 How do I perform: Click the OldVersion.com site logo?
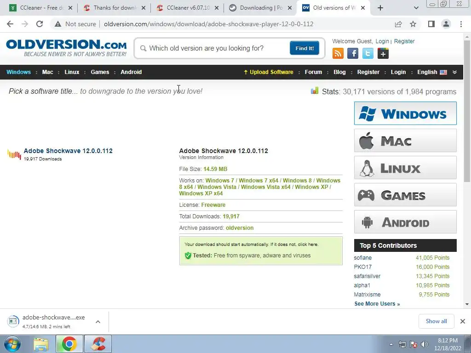pos(66,47)
